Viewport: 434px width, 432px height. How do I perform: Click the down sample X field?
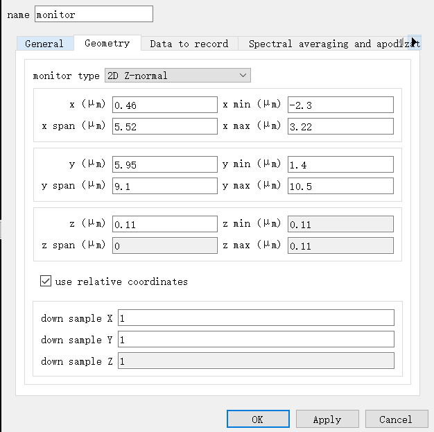(256, 318)
